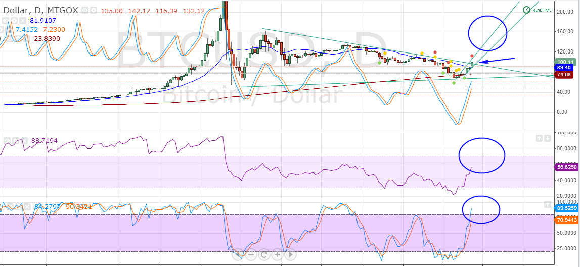Click the orange value 7.2300
Viewport: 580px width, 267px height.
[55, 30]
